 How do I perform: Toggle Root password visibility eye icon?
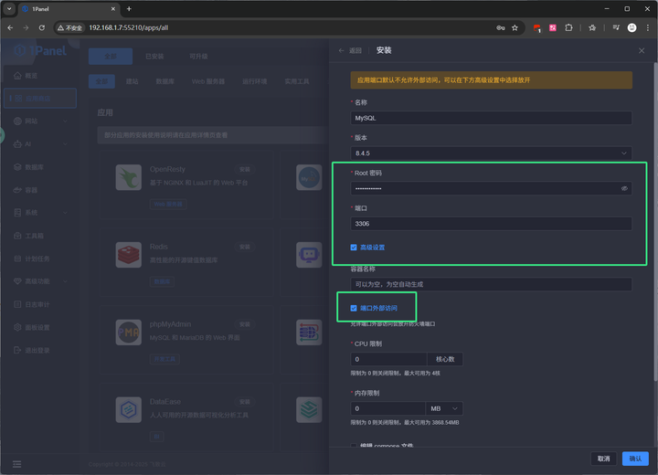[624, 188]
